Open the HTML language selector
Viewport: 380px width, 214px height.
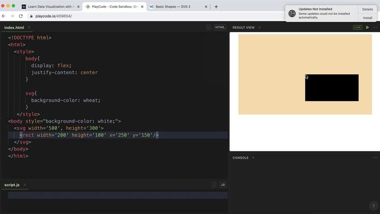[220, 27]
